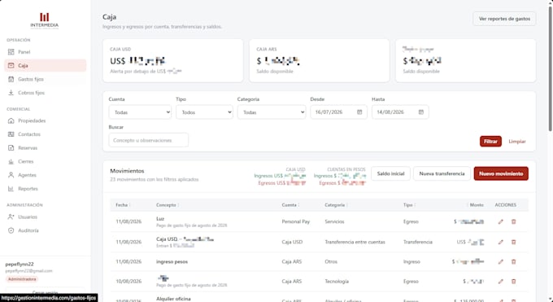This screenshot has height=302, width=553.
Task: Click Reservas document icon
Action: pyautogui.click(x=11, y=148)
